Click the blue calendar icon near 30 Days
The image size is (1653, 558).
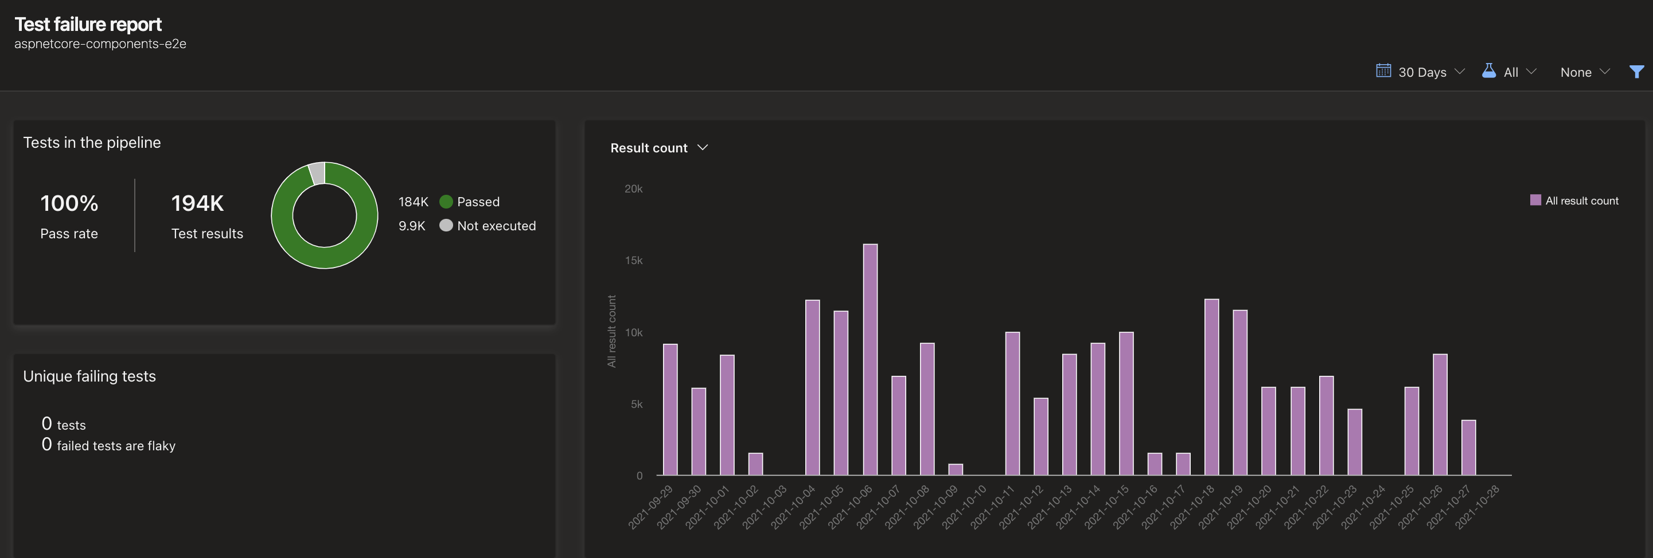(1383, 71)
